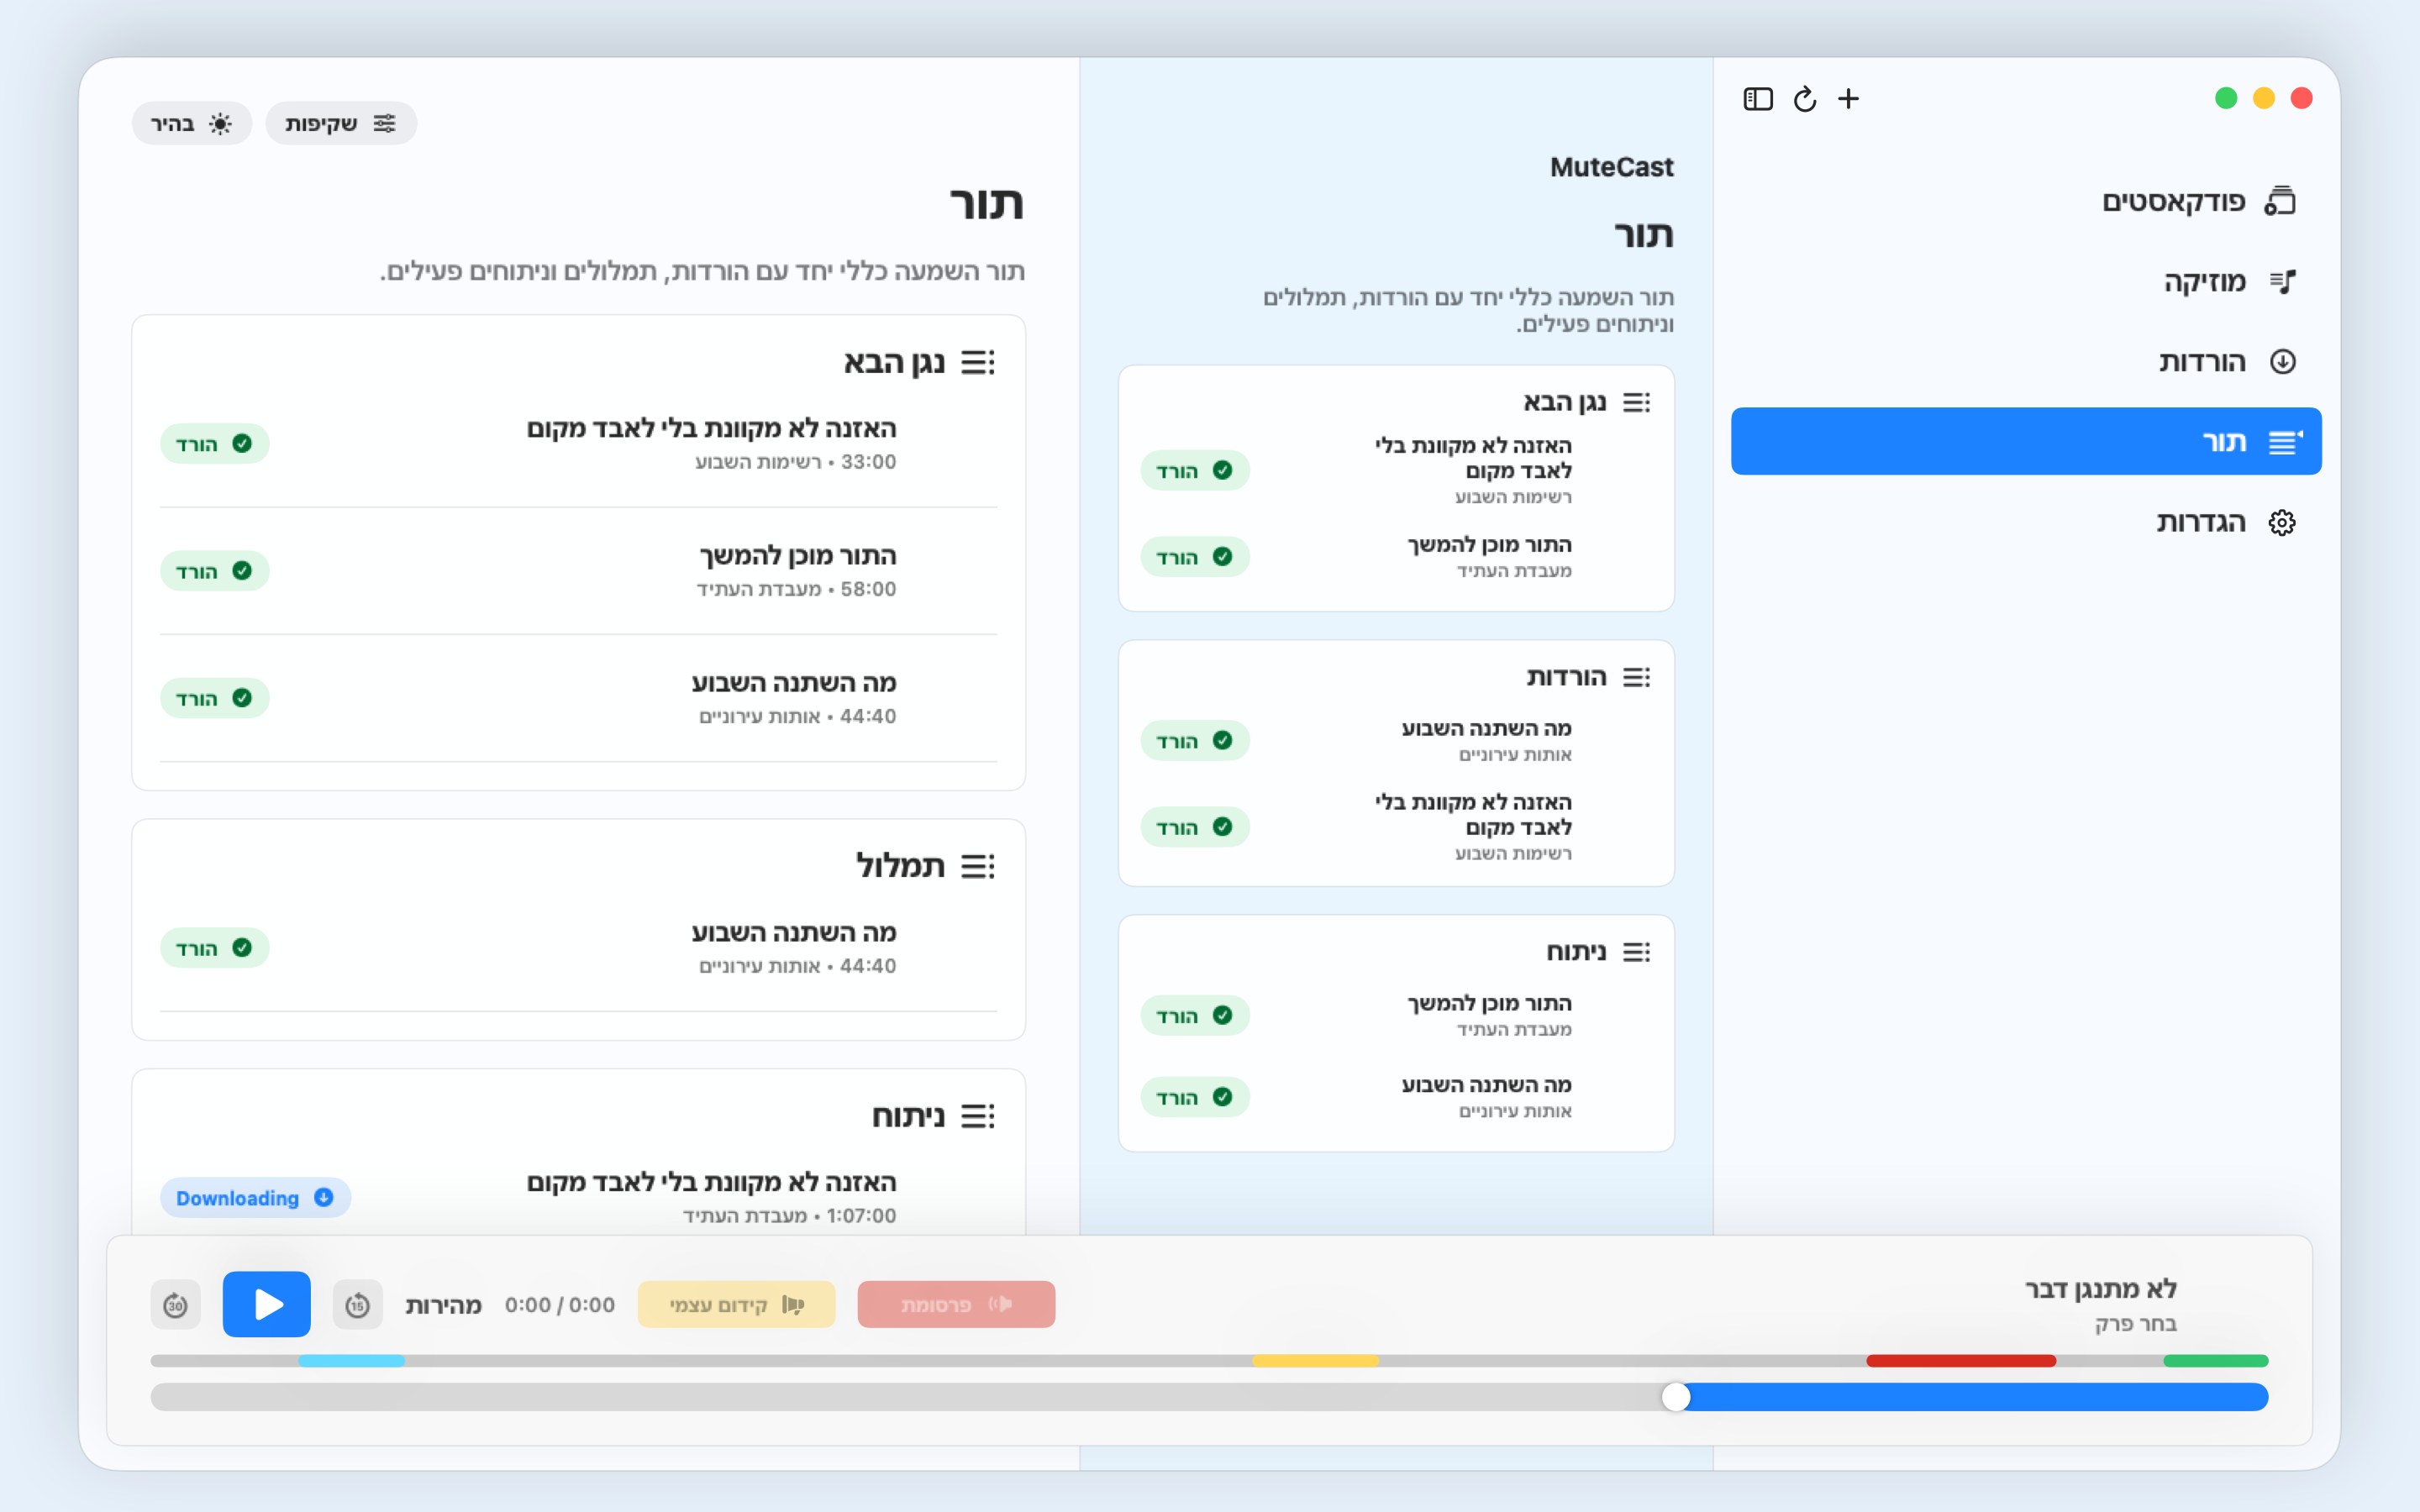Open מוזיקה in the sidebar
This screenshot has height=1512, width=2420.
[2026, 281]
